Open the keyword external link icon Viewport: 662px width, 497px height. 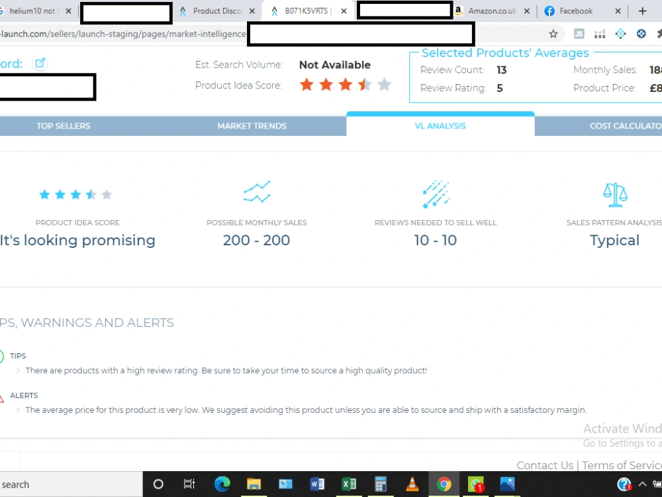pyautogui.click(x=40, y=63)
